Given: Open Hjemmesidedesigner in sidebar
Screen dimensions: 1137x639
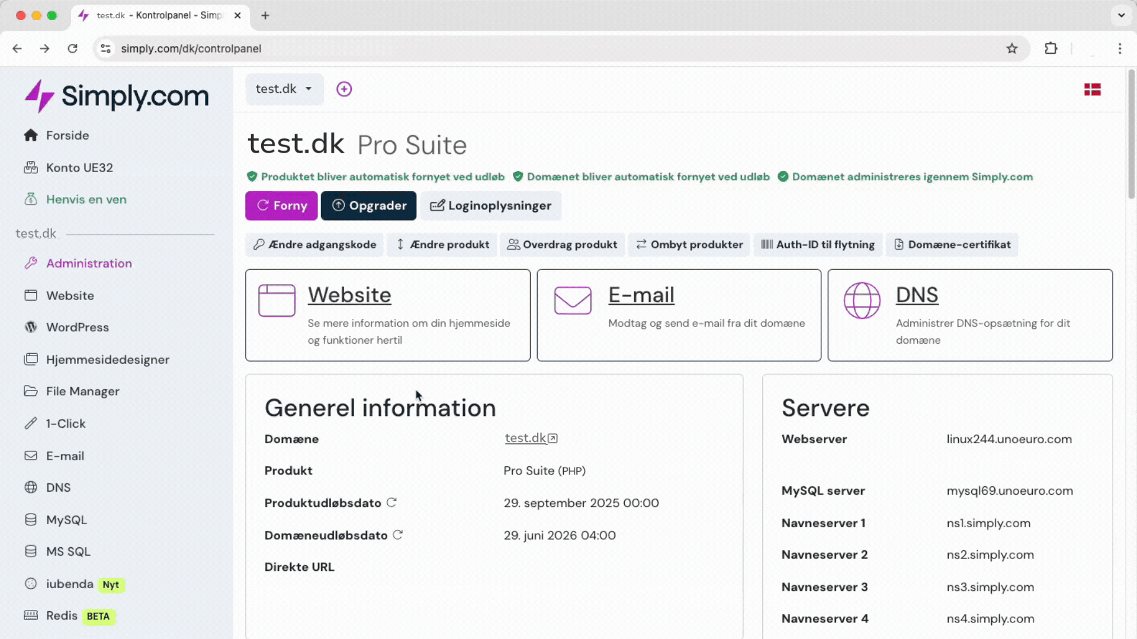Looking at the screenshot, I should 107,360.
